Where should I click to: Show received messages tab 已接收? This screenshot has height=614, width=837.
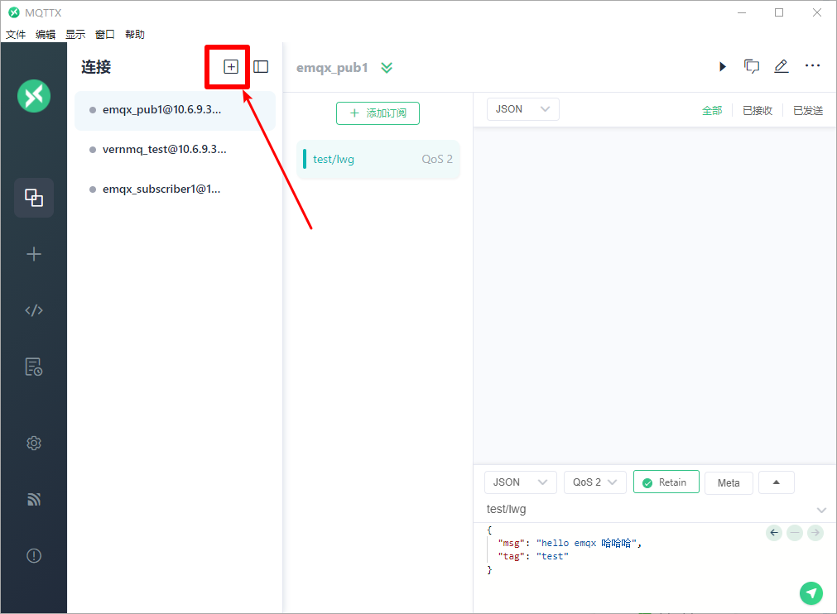click(x=758, y=110)
